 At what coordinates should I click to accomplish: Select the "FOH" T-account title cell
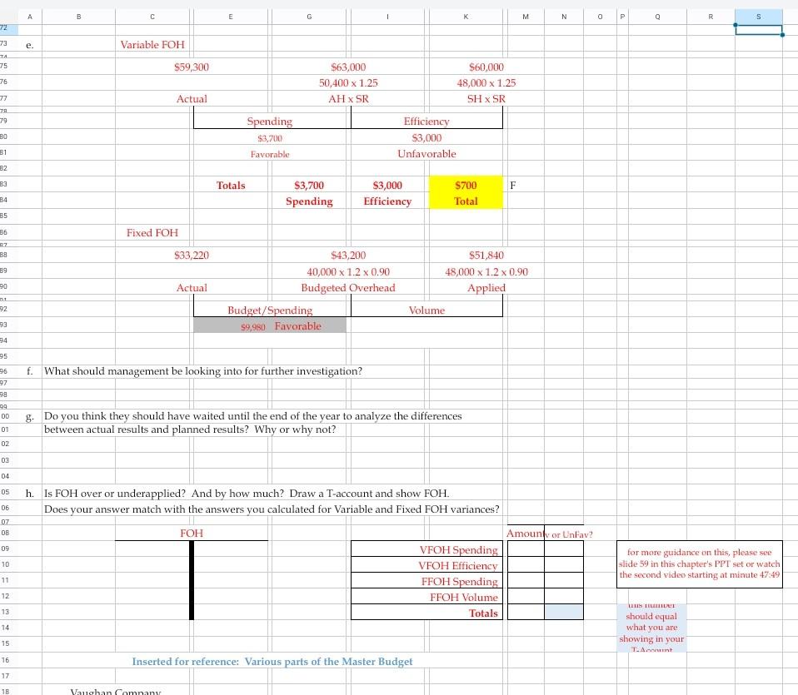[192, 533]
